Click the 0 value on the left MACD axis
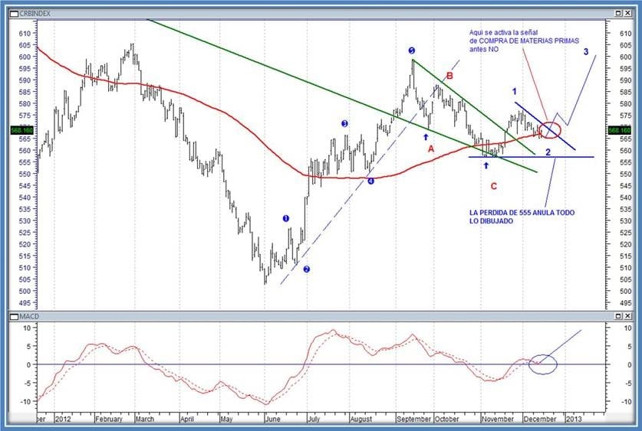 pos(28,365)
